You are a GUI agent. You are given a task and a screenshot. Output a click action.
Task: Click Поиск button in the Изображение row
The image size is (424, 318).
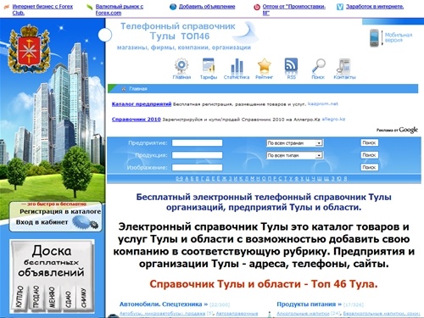click(370, 167)
